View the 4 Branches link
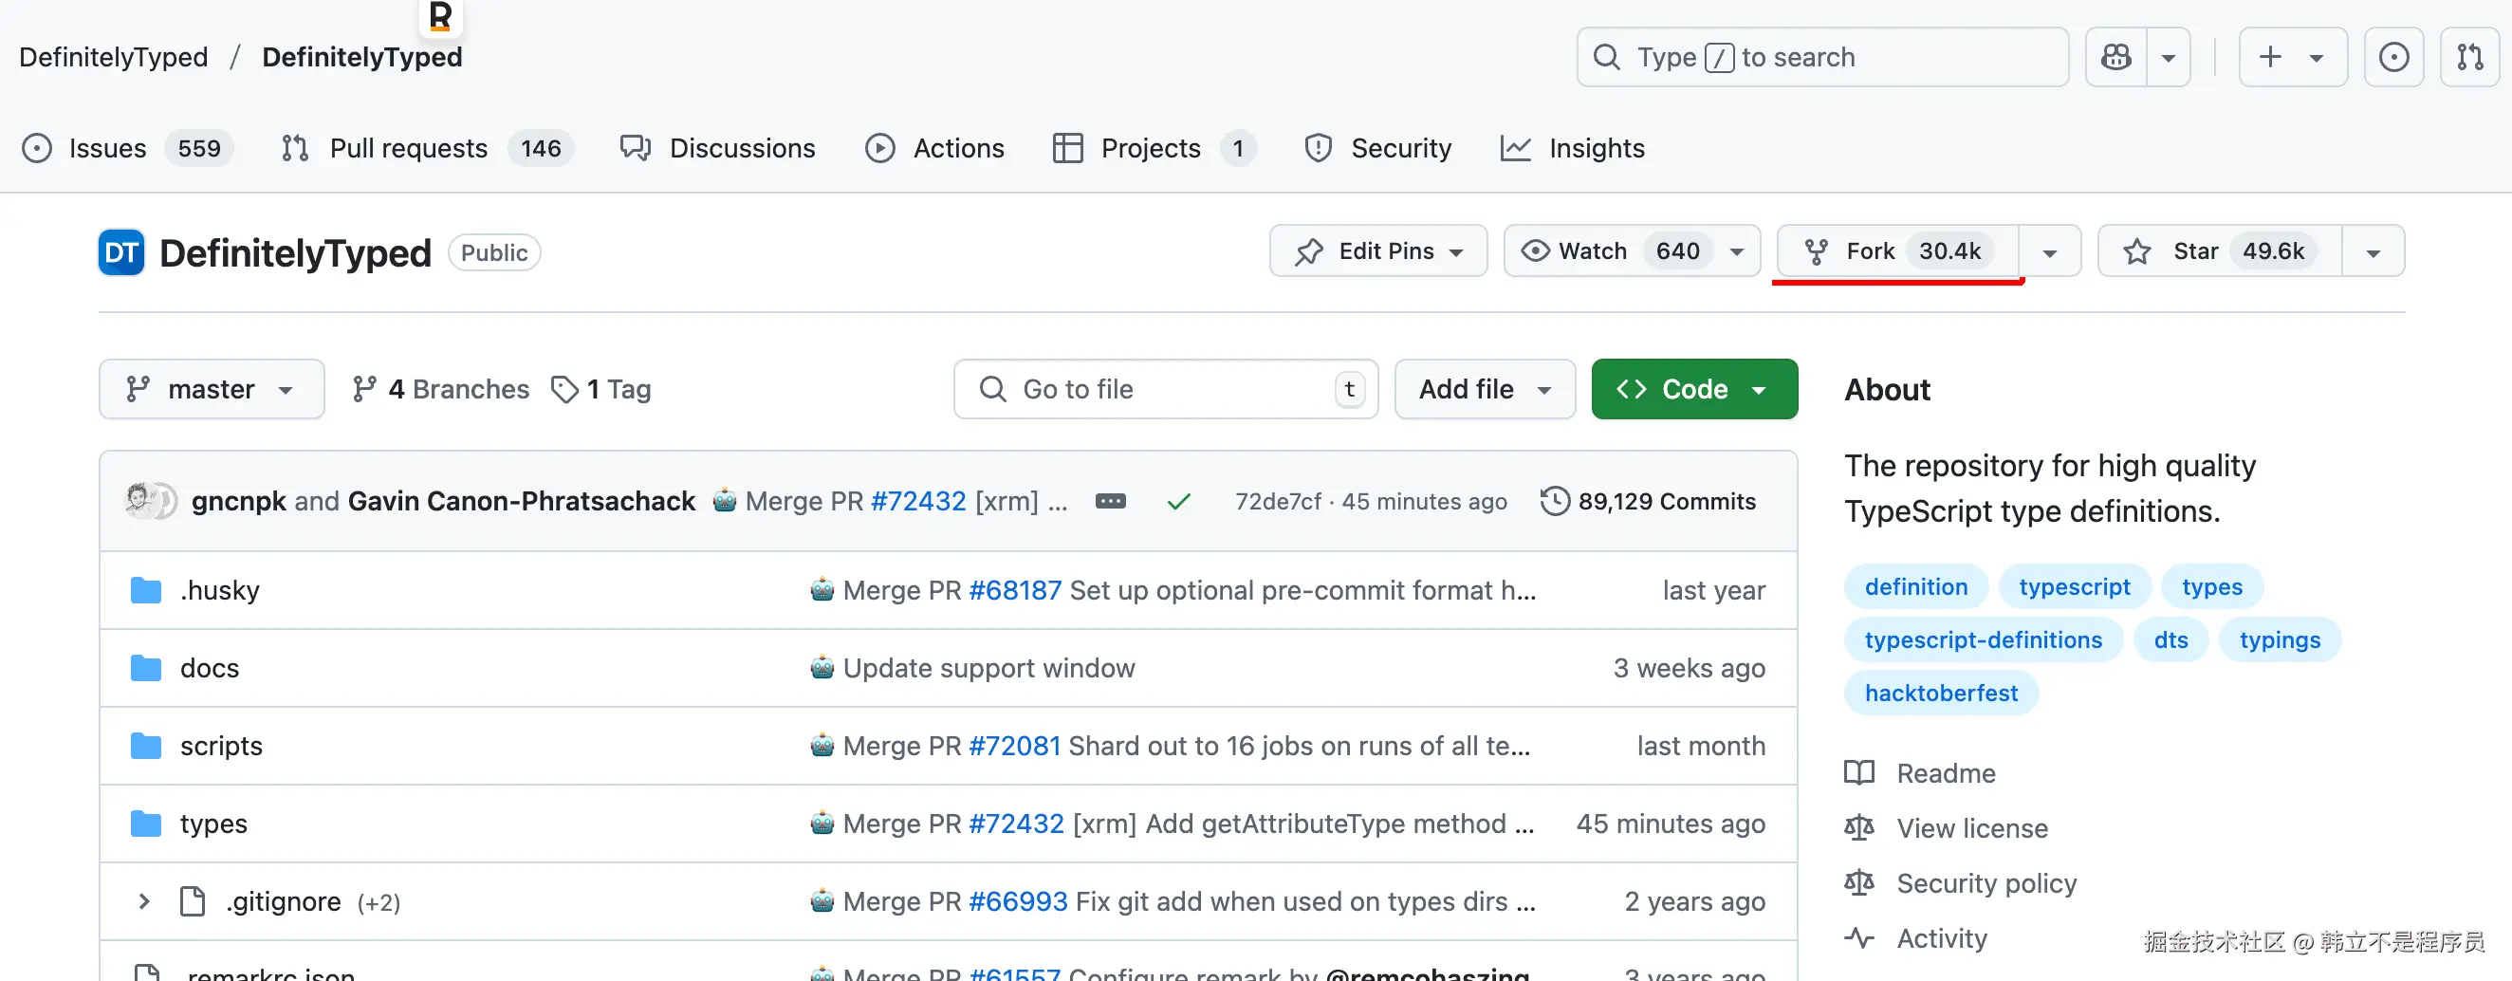Viewport: 2512px width, 981px height. (x=441, y=389)
